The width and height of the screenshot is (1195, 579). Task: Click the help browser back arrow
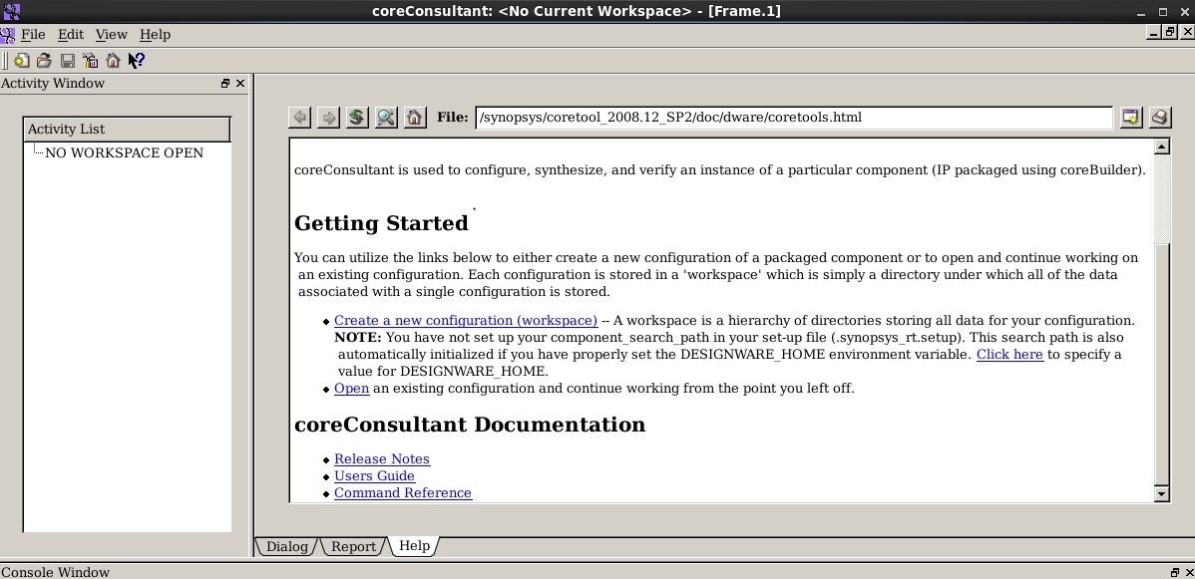pos(300,118)
